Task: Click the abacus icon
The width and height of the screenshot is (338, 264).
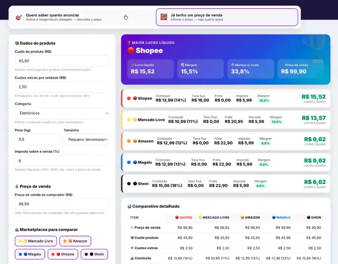Action: tap(164, 17)
